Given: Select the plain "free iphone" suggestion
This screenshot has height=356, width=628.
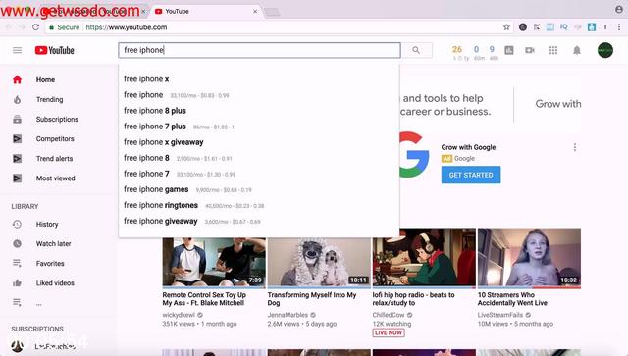Looking at the screenshot, I should 259,95.
